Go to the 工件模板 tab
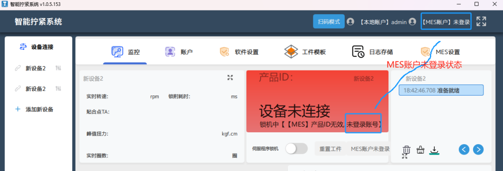This screenshot has width=503, height=171. pos(305,52)
